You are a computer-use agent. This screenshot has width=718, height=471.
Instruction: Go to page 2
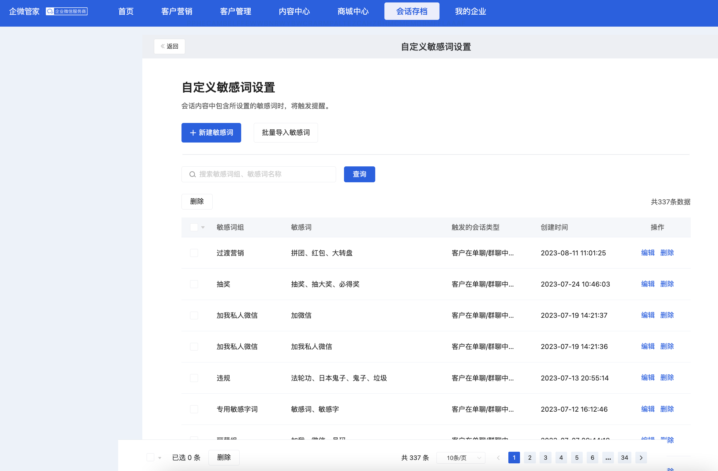530,458
